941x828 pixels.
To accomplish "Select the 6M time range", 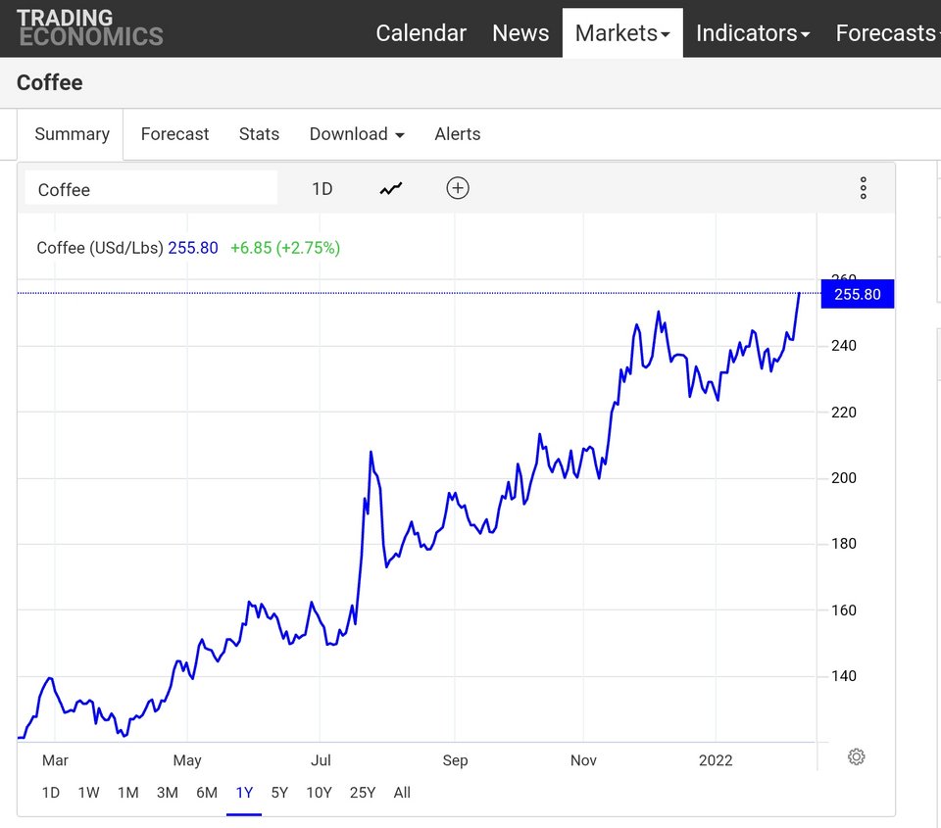I will pyautogui.click(x=207, y=793).
